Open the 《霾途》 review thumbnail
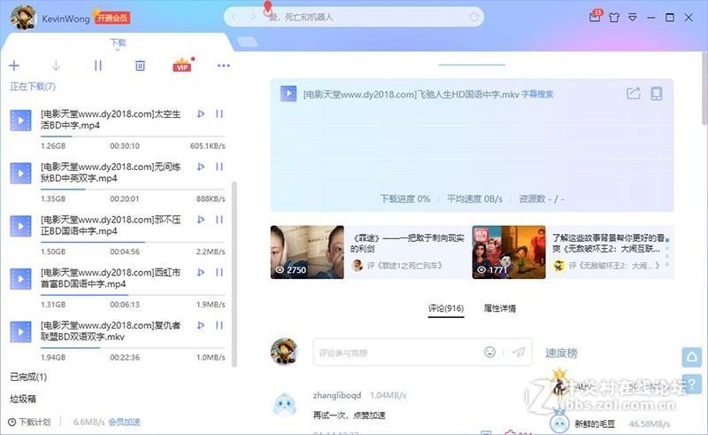708x435 pixels. pyautogui.click(x=307, y=252)
